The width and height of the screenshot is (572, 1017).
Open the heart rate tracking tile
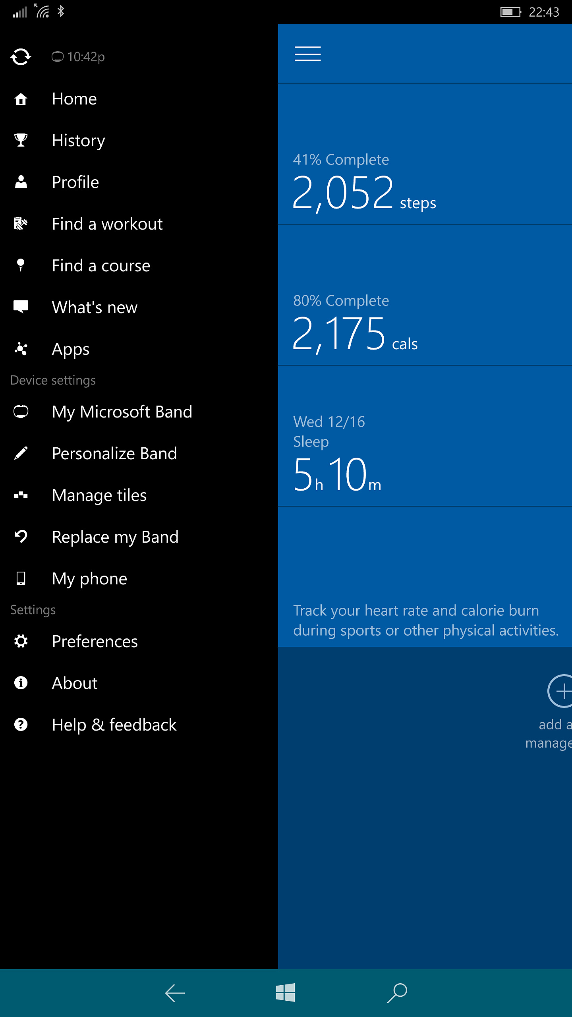(425, 577)
